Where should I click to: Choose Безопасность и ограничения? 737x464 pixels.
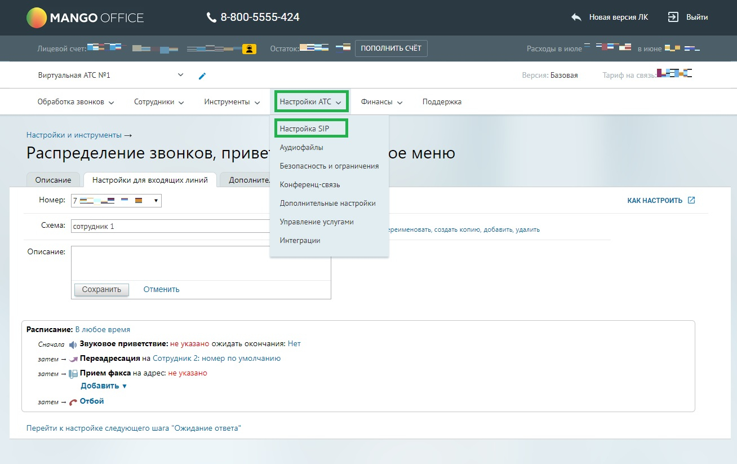click(329, 166)
